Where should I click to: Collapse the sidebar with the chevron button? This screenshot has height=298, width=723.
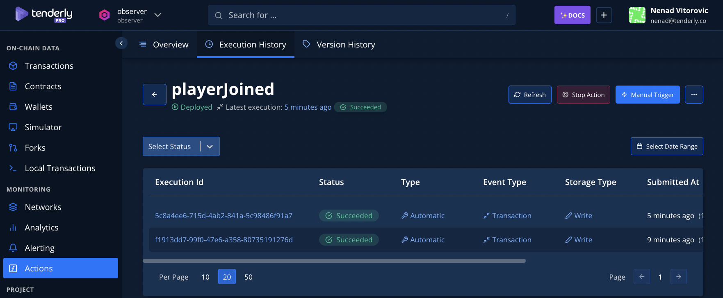[x=121, y=43]
